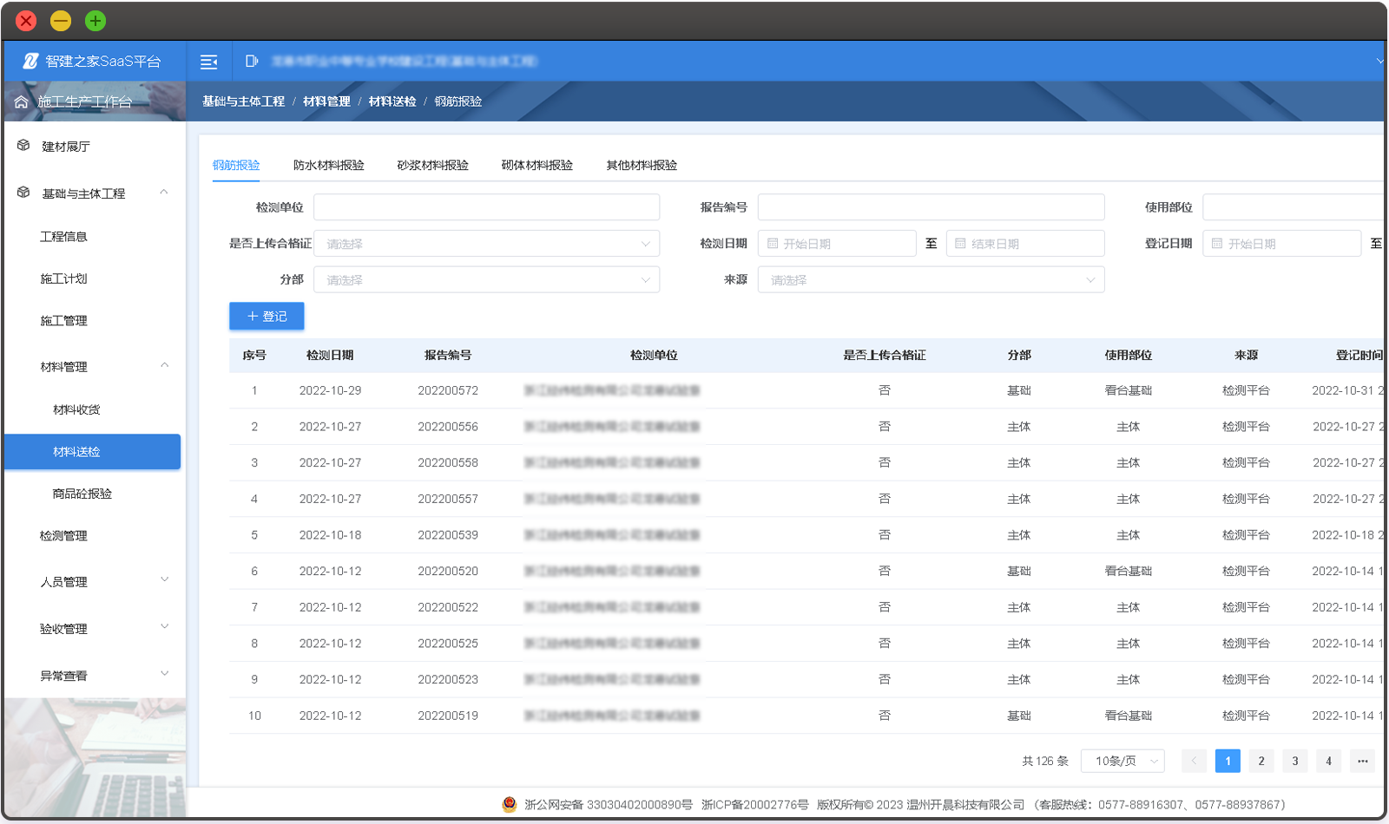Screen dimensions: 1389x824
Task: Switch to 砂浆材料报验 tab
Action: tap(432, 165)
